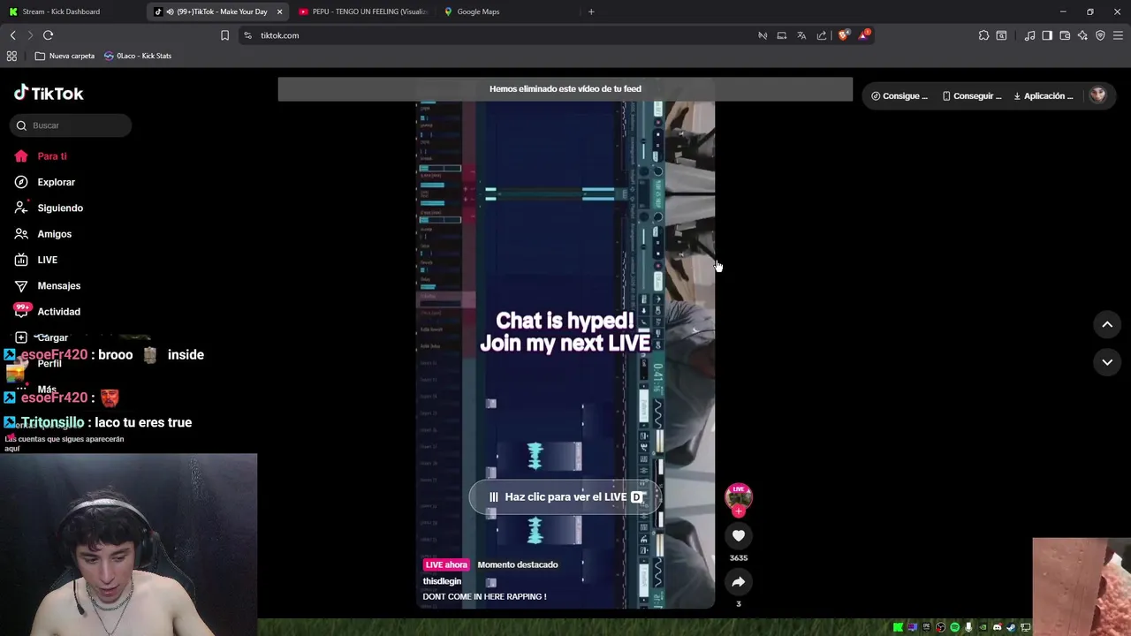Viewport: 1131px width, 636px height.
Task: Open LIVE section in sidebar
Action: pyautogui.click(x=35, y=260)
